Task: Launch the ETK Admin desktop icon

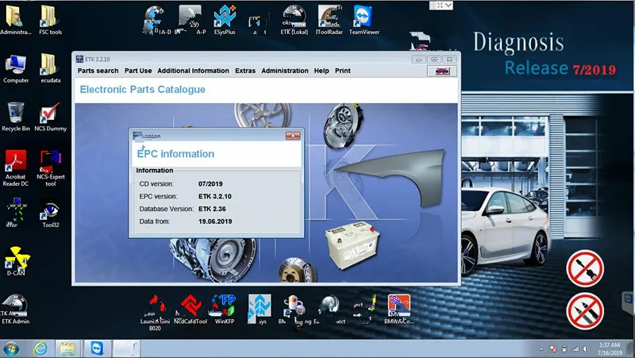Action: [x=15, y=310]
